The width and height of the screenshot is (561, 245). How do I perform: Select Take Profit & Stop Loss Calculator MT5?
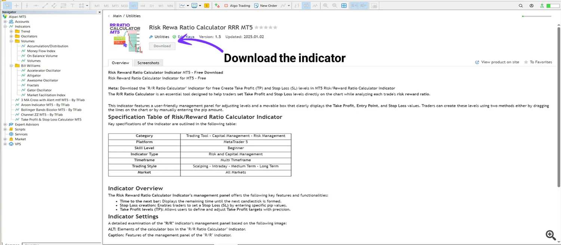coord(51,120)
